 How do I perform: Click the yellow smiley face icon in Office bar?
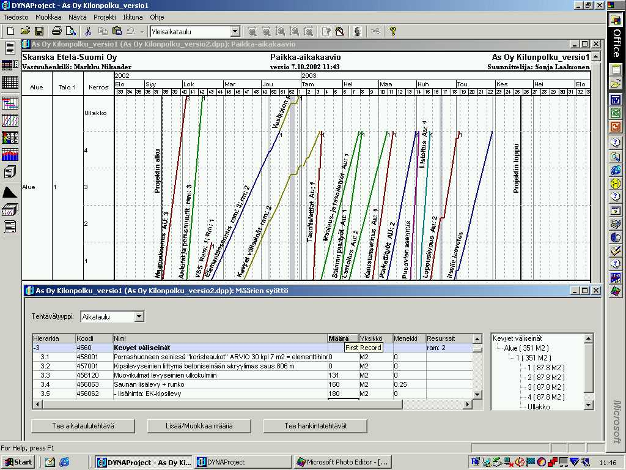616,184
